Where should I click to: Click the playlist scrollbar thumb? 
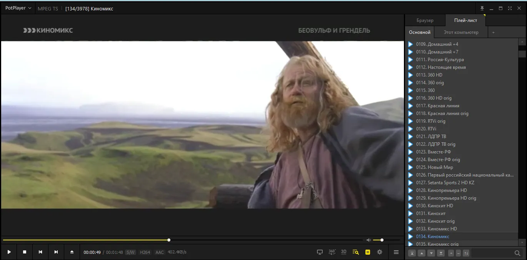tap(522, 54)
